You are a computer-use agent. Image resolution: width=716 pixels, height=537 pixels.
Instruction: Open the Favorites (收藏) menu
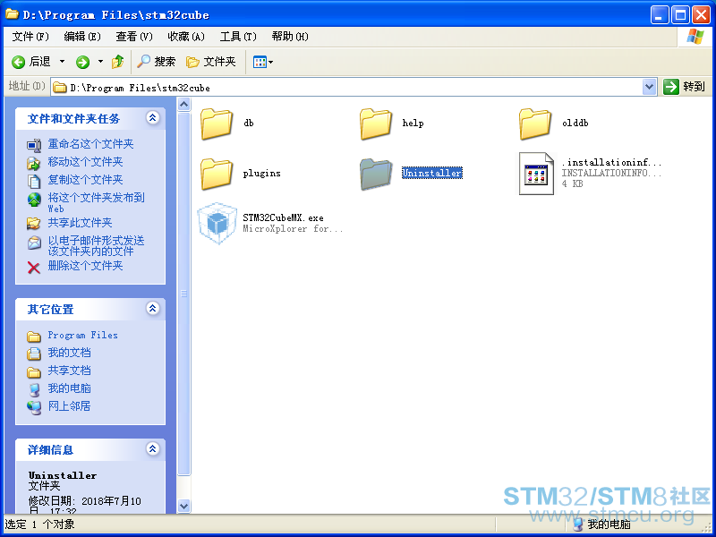(186, 37)
